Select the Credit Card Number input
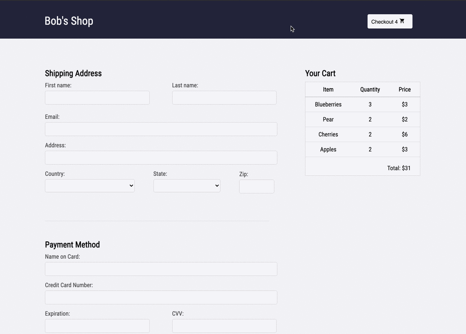Viewport: 466px width, 334px height. click(x=161, y=298)
